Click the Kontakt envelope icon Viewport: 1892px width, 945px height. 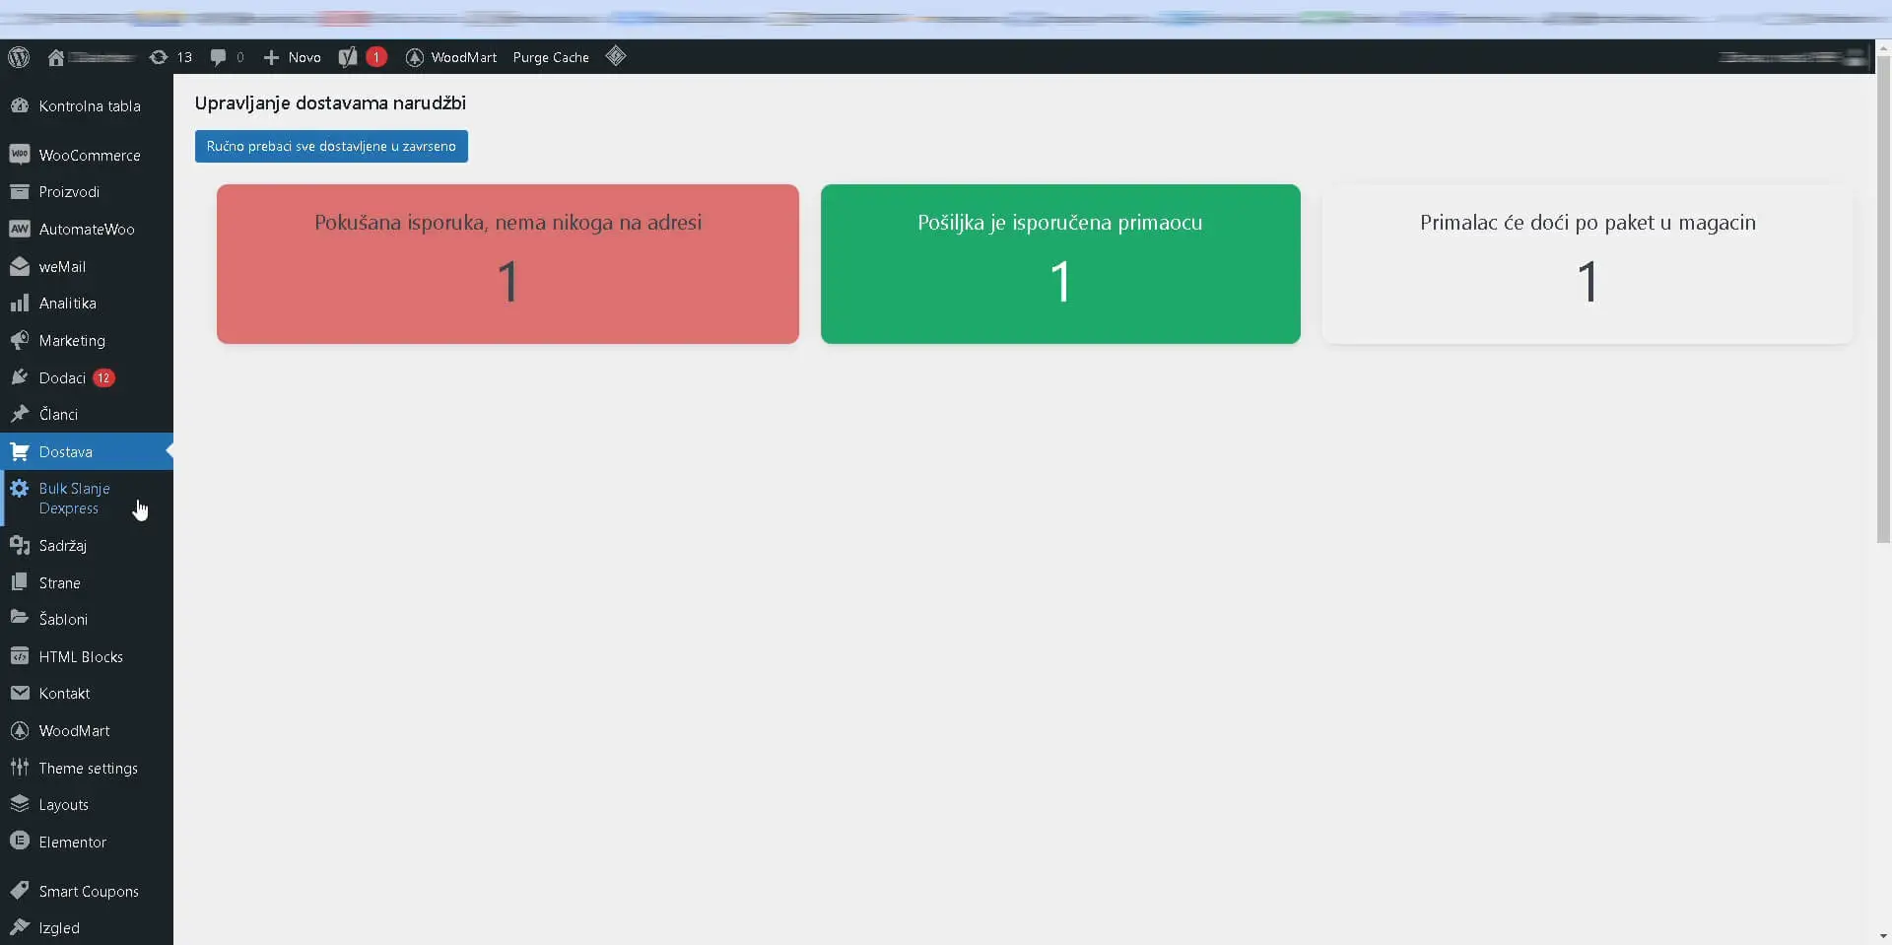(x=20, y=693)
